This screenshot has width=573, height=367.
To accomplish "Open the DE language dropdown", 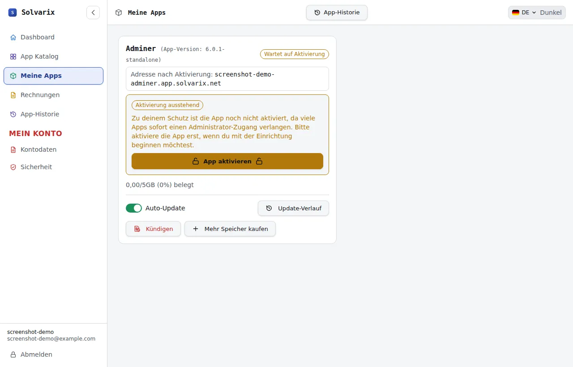I will coord(524,13).
